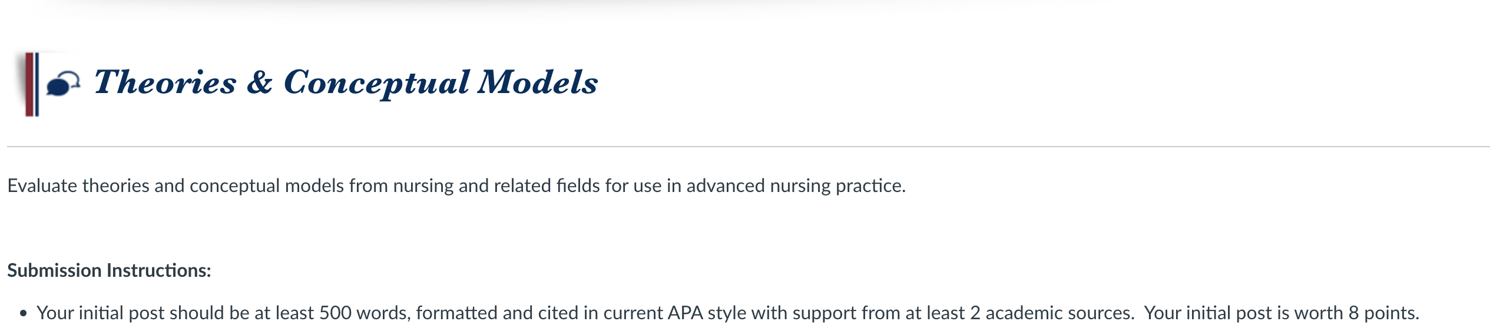Click the 500 words requirement text
The width and height of the screenshot is (1490, 331).
click(x=365, y=313)
